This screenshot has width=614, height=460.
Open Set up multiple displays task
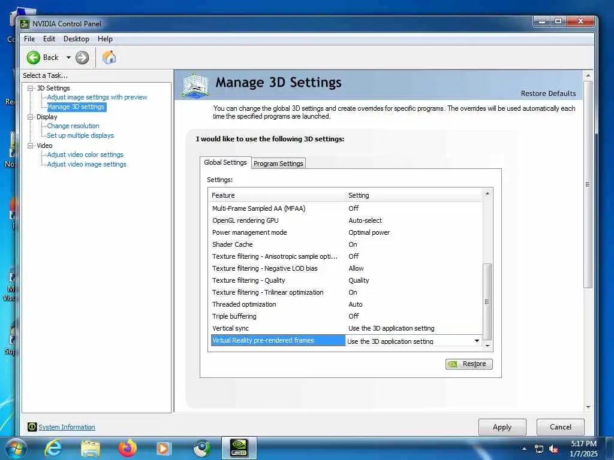click(x=80, y=135)
